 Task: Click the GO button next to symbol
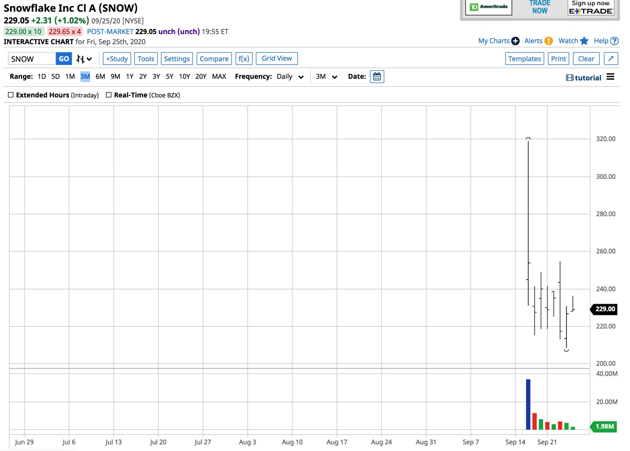point(64,59)
